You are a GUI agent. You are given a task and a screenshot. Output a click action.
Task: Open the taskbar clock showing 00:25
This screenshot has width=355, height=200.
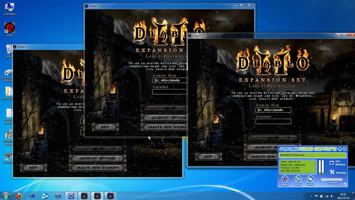click(343, 196)
